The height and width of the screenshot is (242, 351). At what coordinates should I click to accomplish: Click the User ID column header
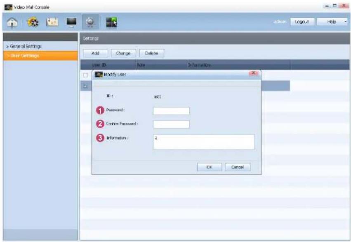(108, 65)
